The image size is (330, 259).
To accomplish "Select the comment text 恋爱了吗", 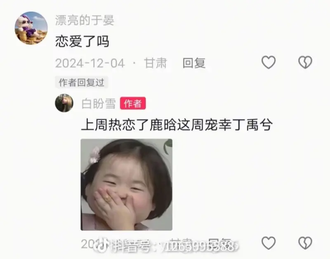I will click(x=82, y=41).
